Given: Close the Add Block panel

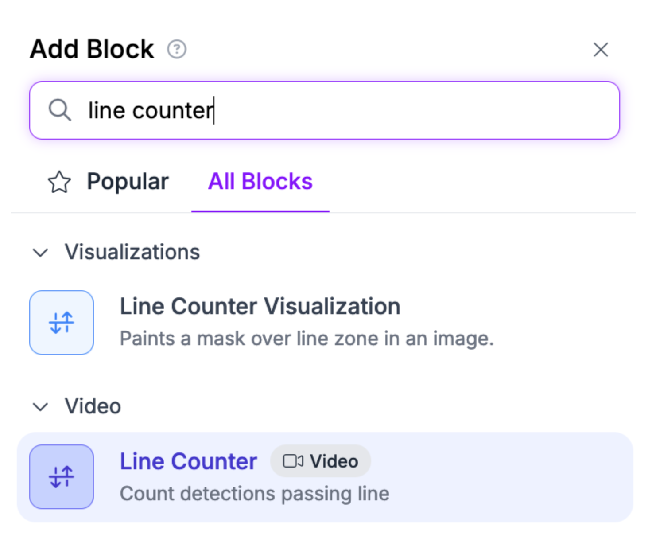Looking at the screenshot, I should pos(600,50).
